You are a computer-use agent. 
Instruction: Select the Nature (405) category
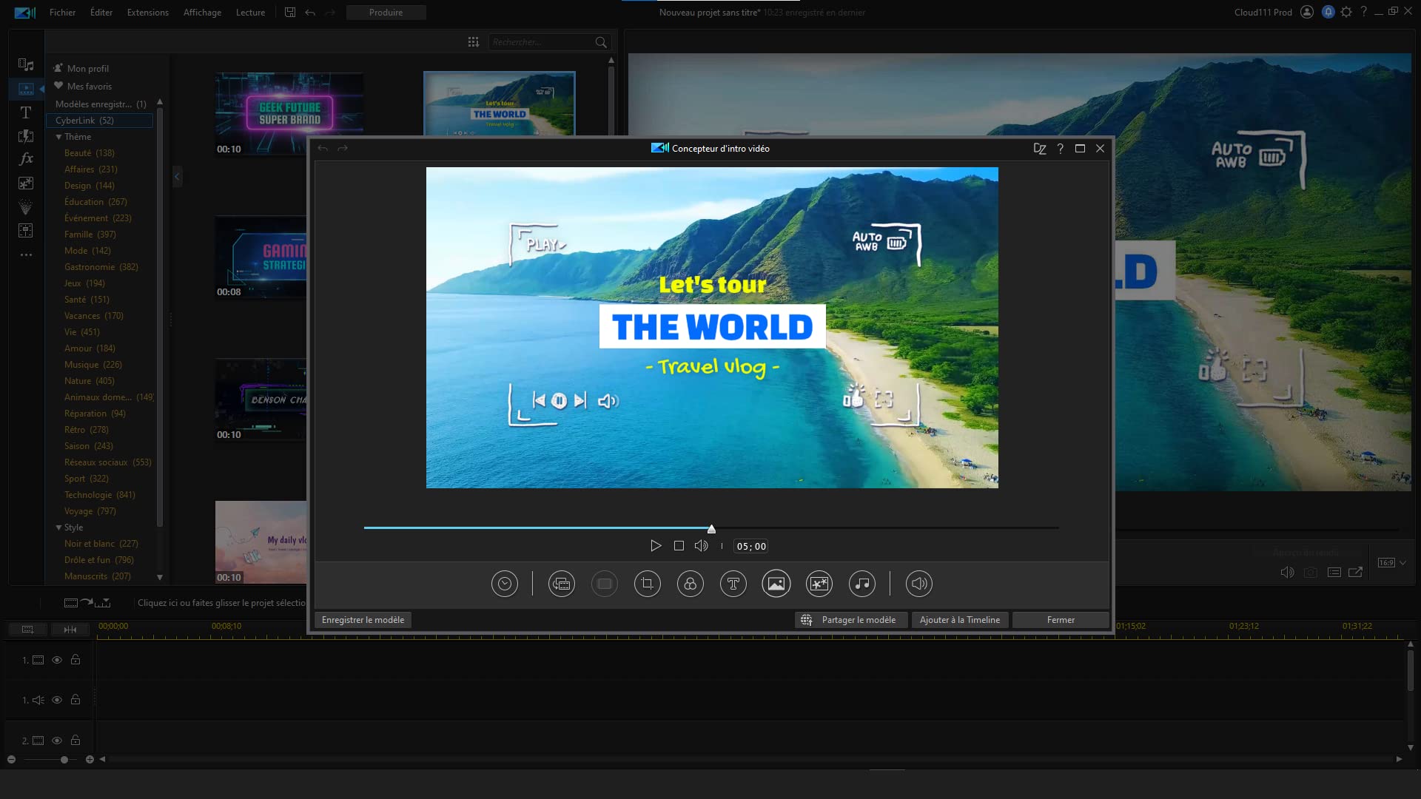pyautogui.click(x=89, y=381)
